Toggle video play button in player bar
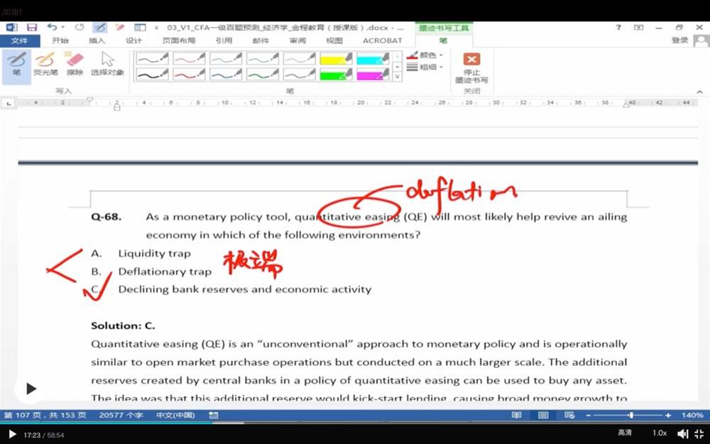The height and width of the screenshot is (444, 710). click(12, 434)
